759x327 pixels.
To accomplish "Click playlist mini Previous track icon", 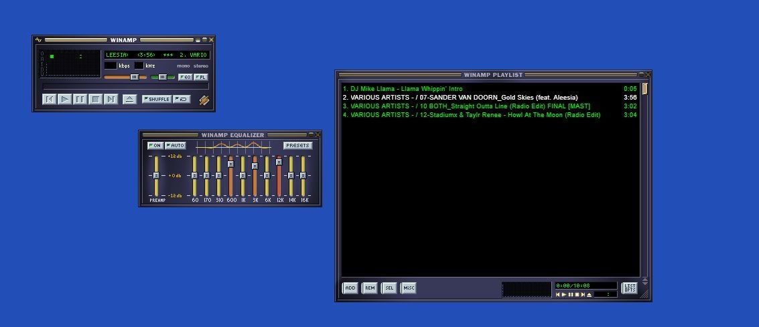I will click(558, 295).
